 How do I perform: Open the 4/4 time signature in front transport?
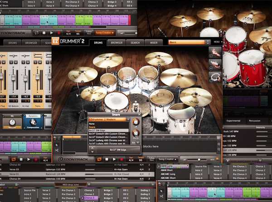pos(131,160)
